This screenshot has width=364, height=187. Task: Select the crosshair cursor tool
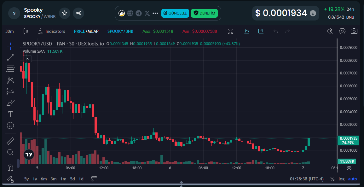click(10, 46)
